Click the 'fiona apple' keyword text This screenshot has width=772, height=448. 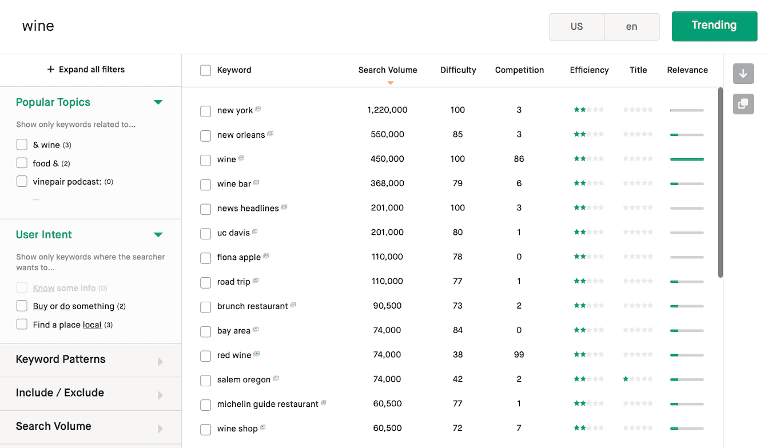pos(239,257)
